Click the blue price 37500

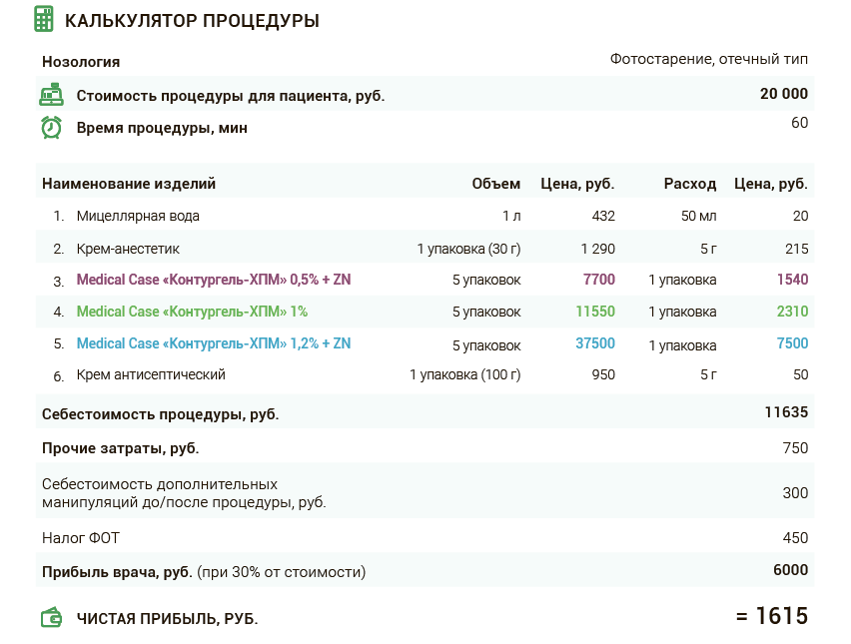[x=595, y=344]
